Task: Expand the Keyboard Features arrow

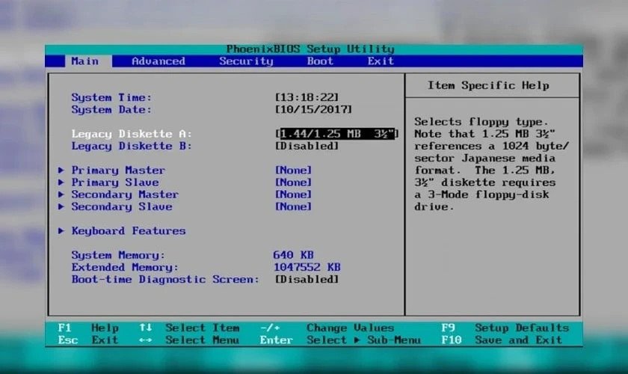Action: click(x=61, y=231)
